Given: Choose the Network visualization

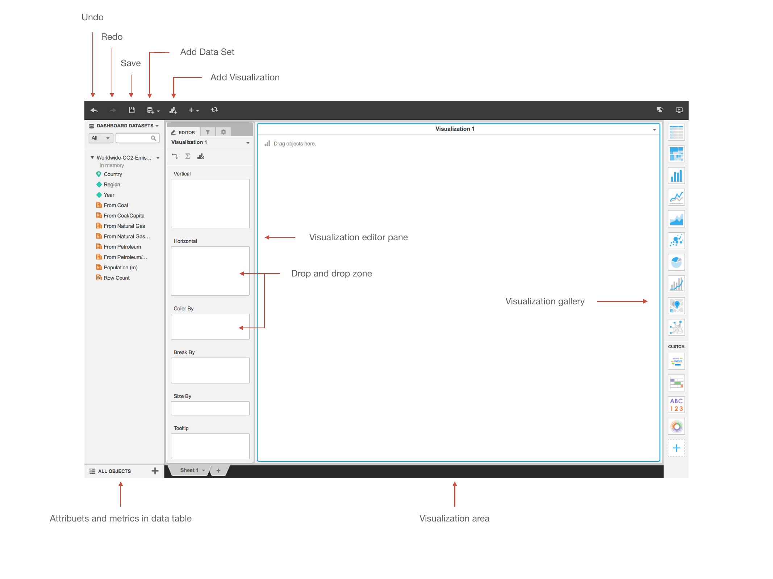Looking at the screenshot, I should tap(676, 327).
